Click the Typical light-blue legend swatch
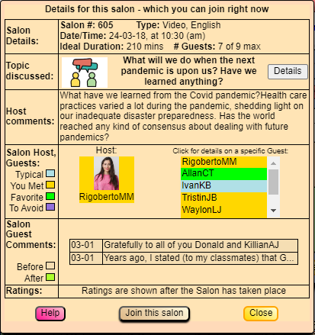The width and height of the screenshot is (315, 335). (x=50, y=174)
